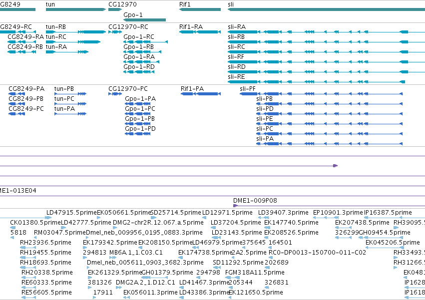Select protein sli-PA
Image resolution: width=425 pixels, height=300 pixels.
click(329, 144)
